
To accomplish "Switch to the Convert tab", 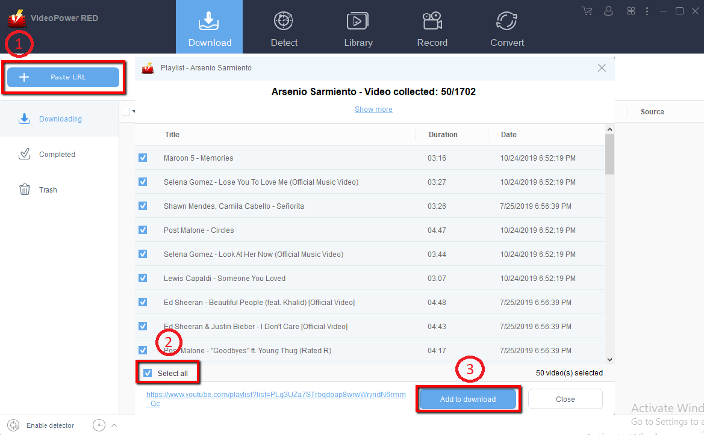I will (x=507, y=29).
